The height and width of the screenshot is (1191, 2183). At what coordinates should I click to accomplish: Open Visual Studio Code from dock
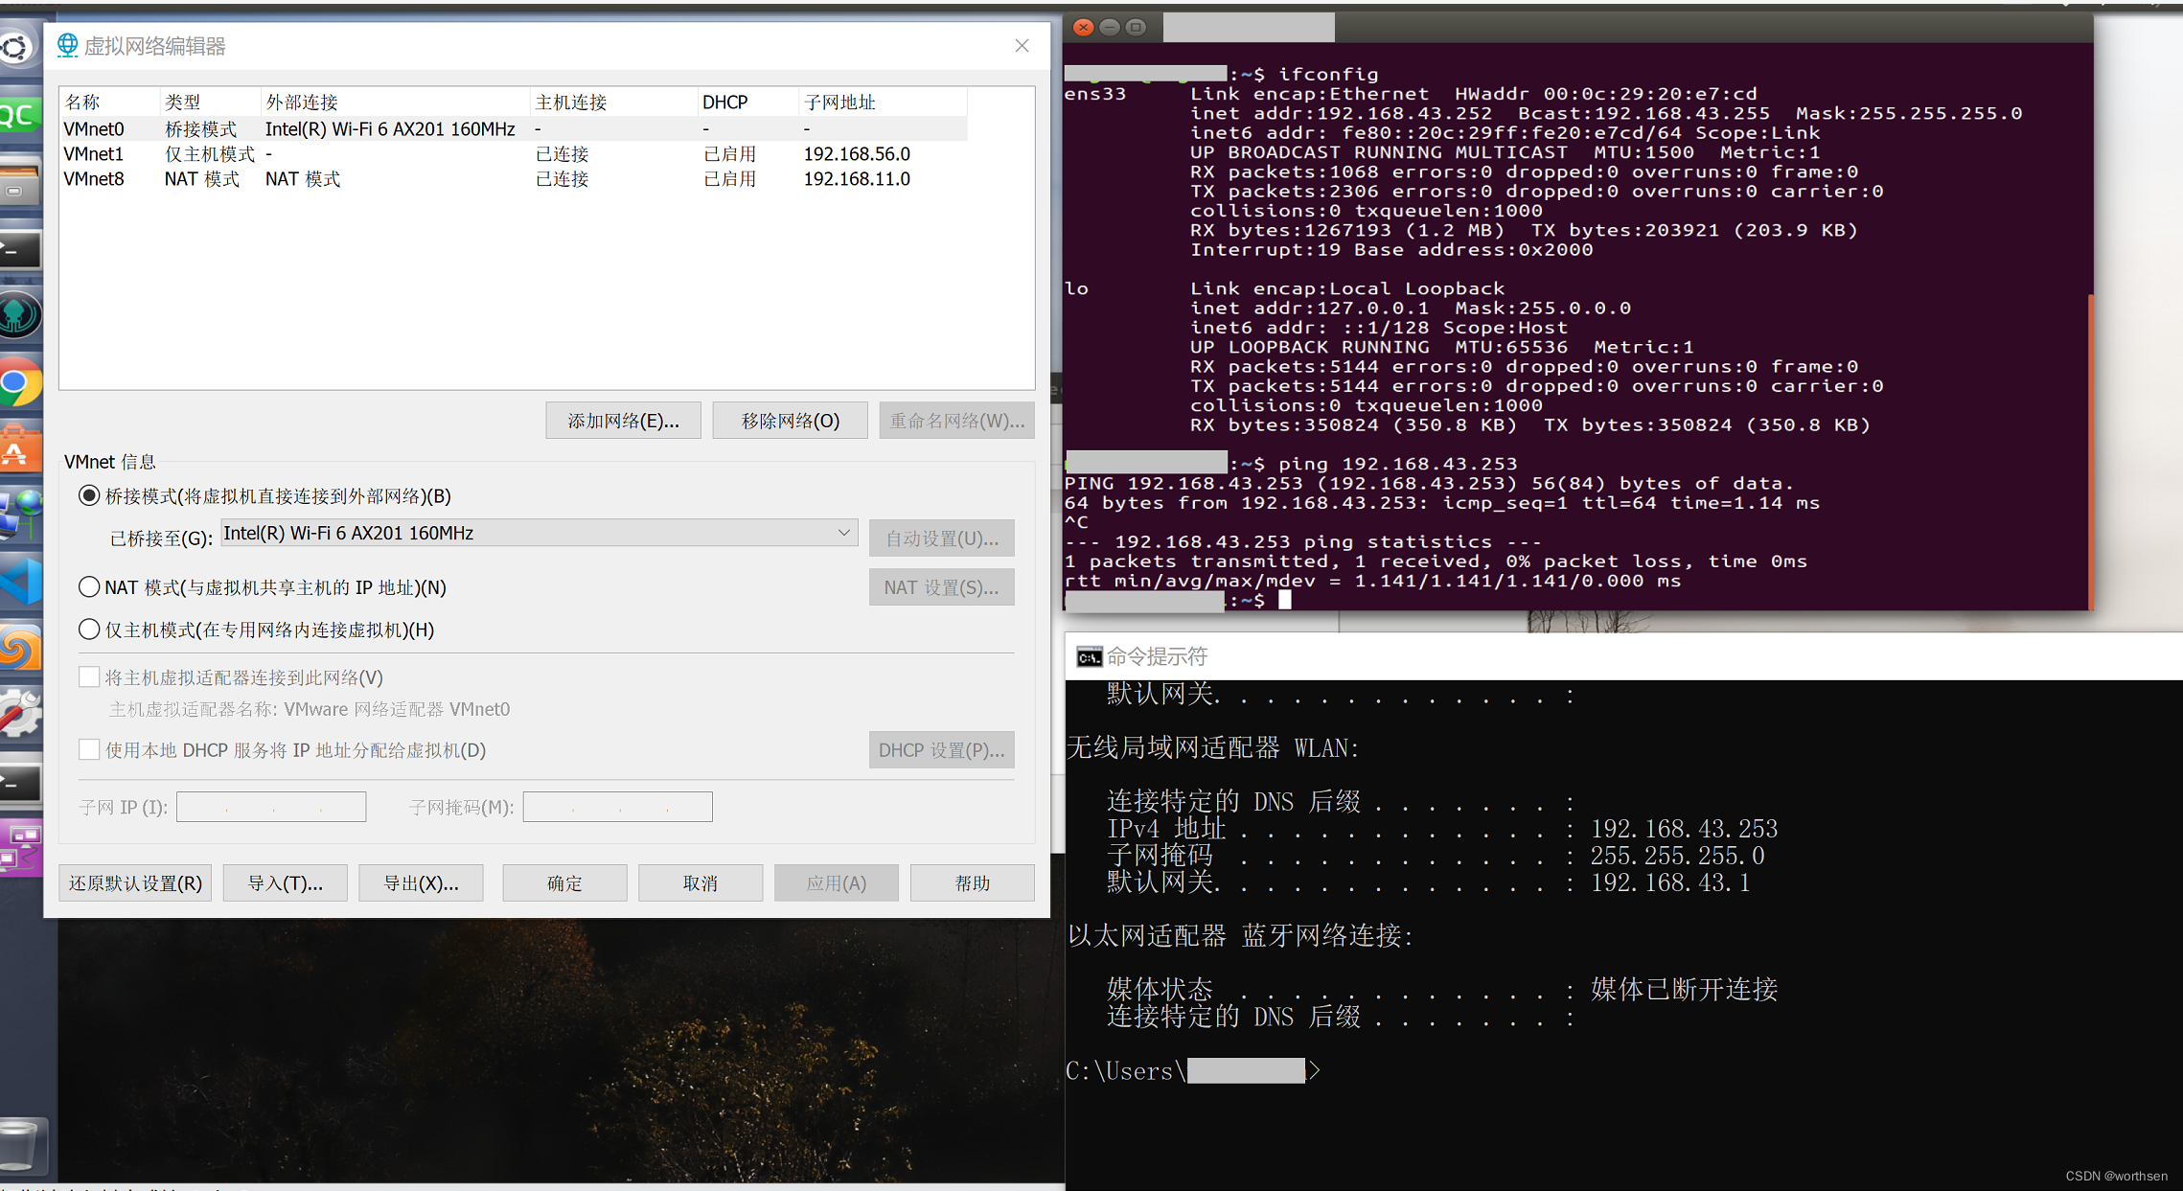click(x=21, y=581)
